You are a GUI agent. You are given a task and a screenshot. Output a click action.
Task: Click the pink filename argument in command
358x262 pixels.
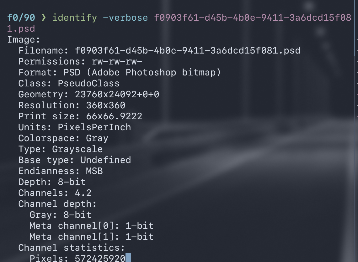click(x=252, y=18)
